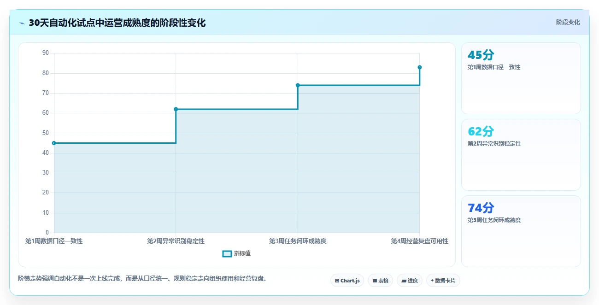The height and width of the screenshot is (305, 599).
Task: Click the y-axis label 50
Action: [x=45, y=133]
